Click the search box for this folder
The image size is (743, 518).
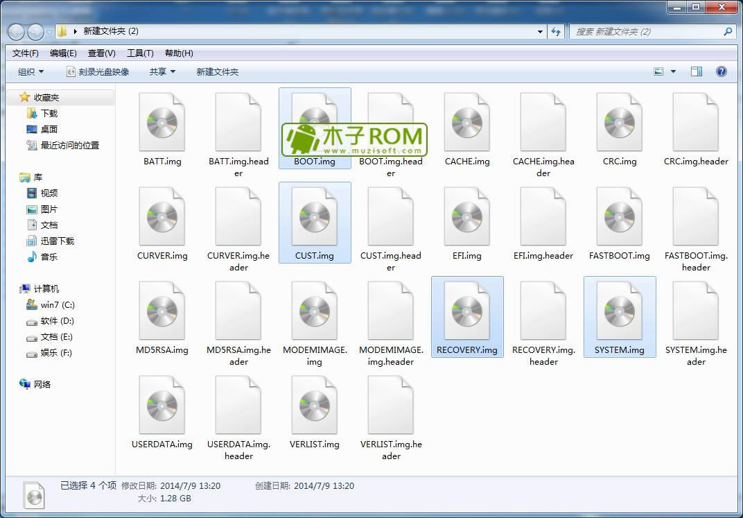(x=645, y=31)
